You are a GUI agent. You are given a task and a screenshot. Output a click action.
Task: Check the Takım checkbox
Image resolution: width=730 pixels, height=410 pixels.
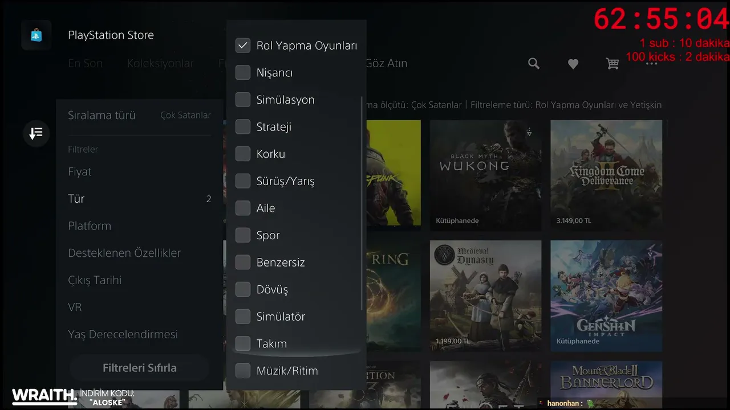click(243, 344)
